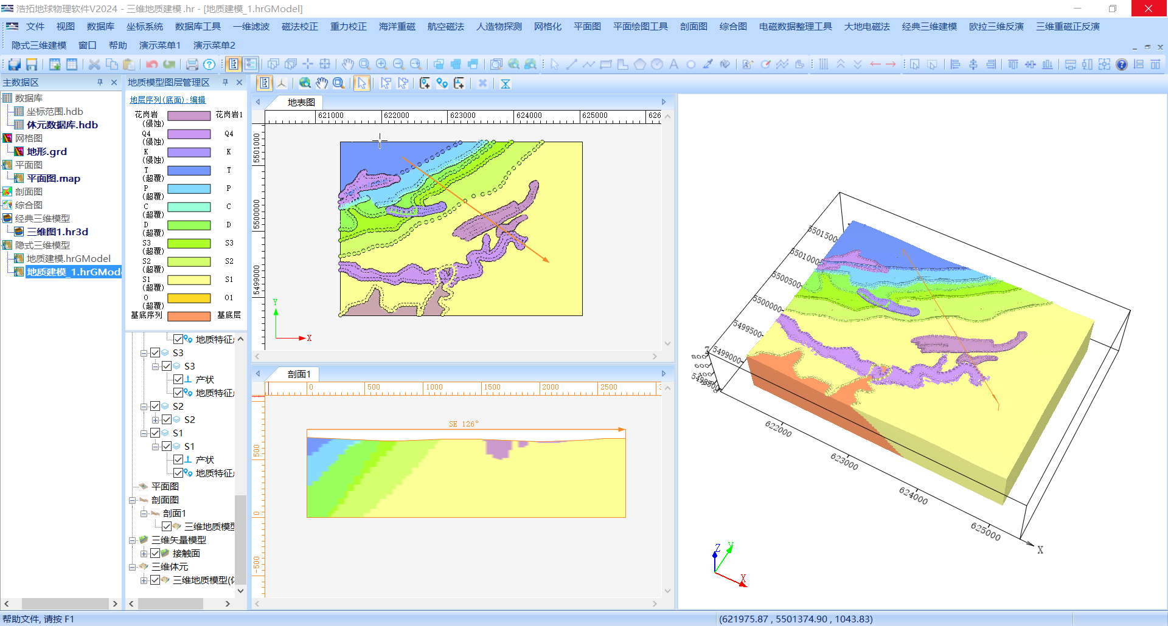
Task: Uncheck the top-level S1 layer checkbox
Action: coord(155,433)
